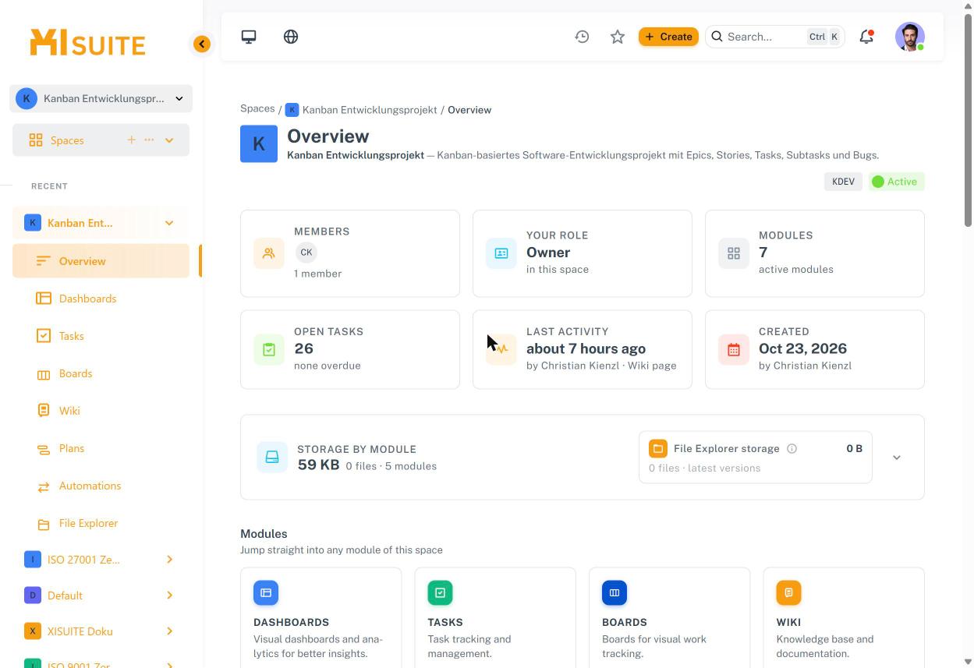
Task: Open the Spaces more options ellipsis
Action: [x=149, y=140]
